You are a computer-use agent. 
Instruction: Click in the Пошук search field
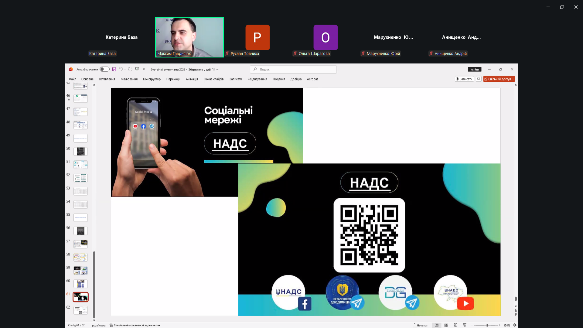click(x=293, y=70)
